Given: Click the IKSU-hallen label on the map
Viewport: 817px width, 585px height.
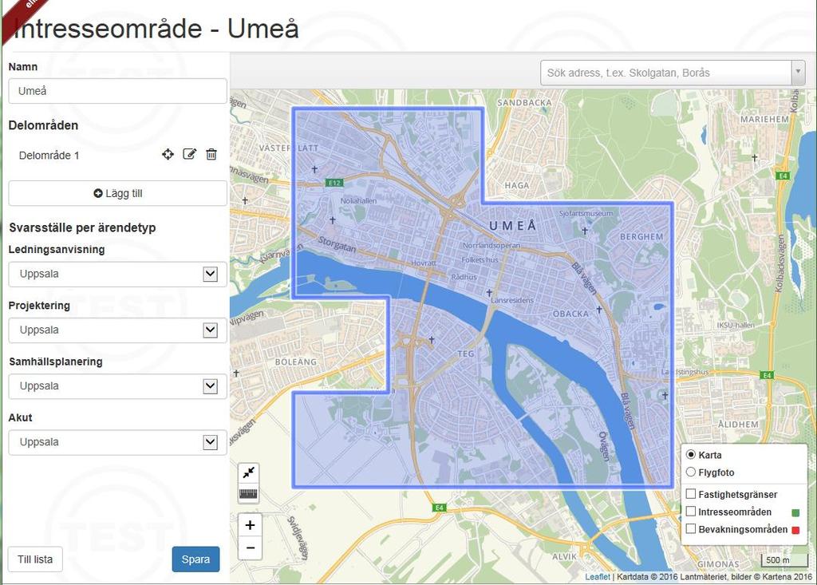Looking at the screenshot, I should click(x=735, y=325).
